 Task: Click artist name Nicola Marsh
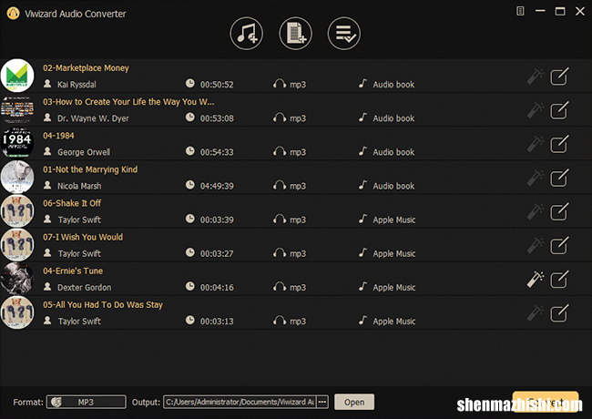point(79,186)
